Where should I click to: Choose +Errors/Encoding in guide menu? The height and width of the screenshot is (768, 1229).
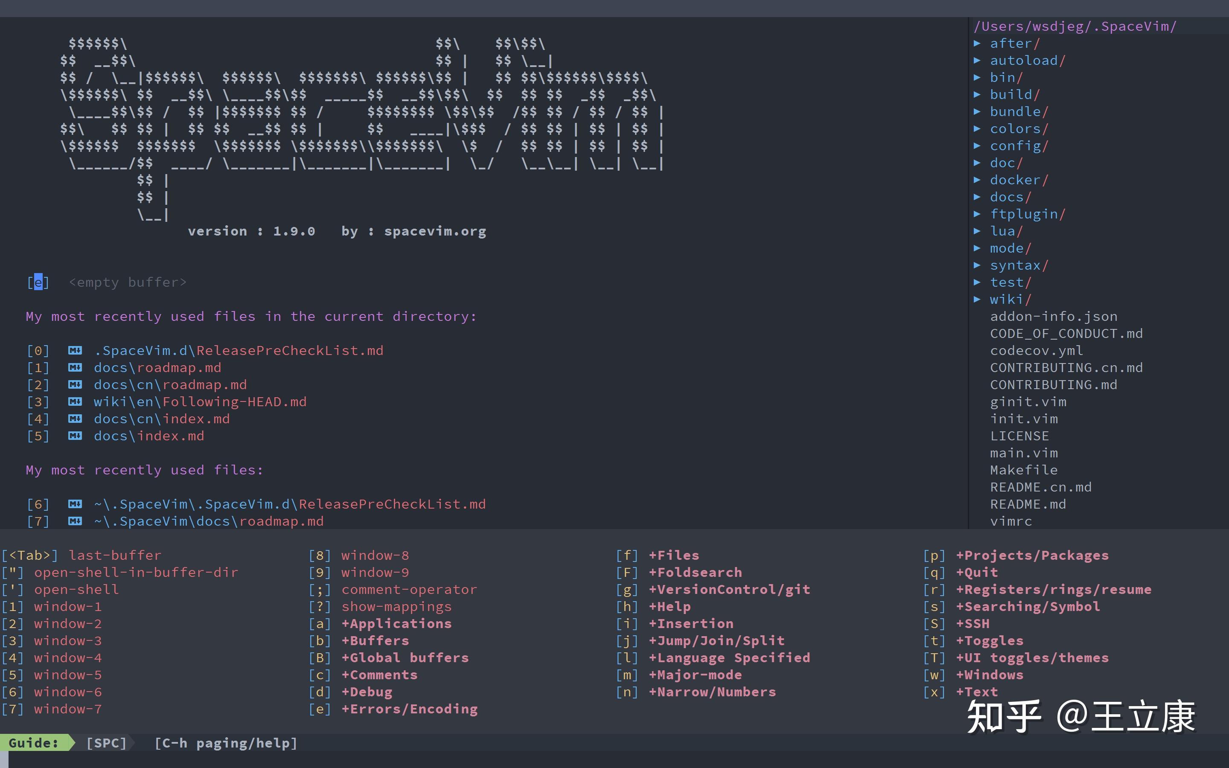click(x=409, y=709)
